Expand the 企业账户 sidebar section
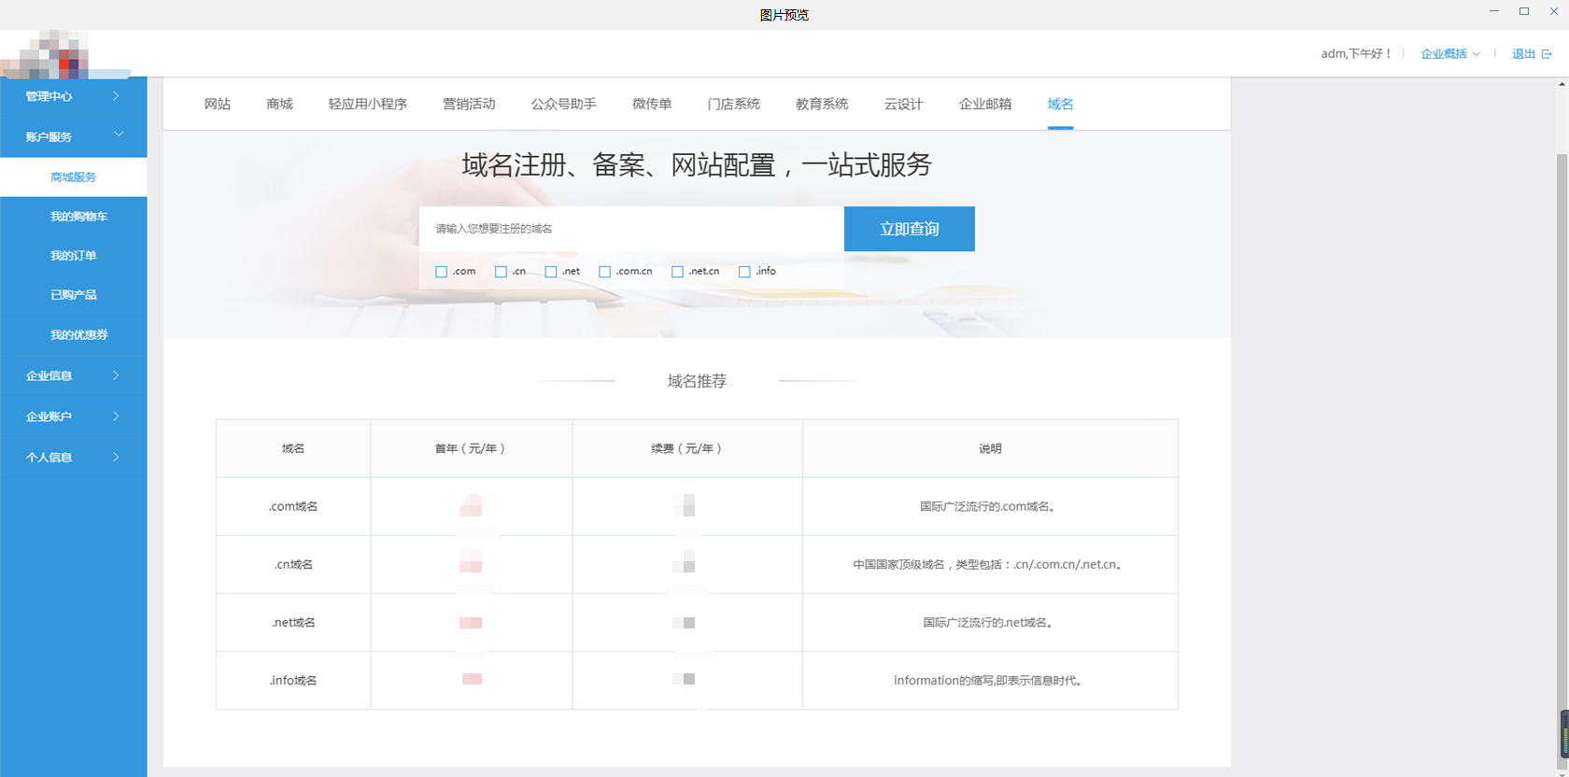Image resolution: width=1569 pixels, height=777 pixels. point(73,417)
